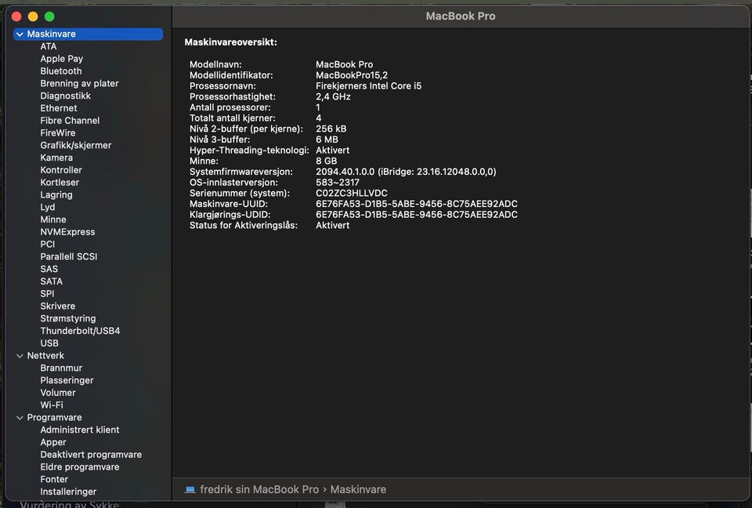Image resolution: width=752 pixels, height=508 pixels.
Task: Click the laptop icon in path bar
Action: tap(190, 490)
